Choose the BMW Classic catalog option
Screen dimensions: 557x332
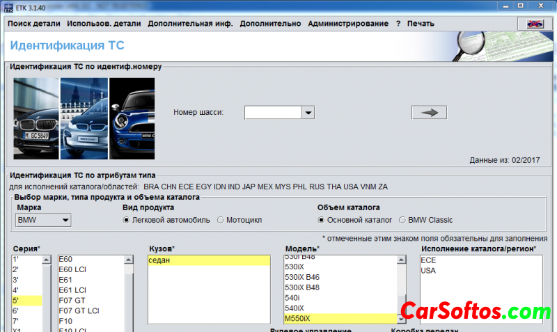point(402,221)
